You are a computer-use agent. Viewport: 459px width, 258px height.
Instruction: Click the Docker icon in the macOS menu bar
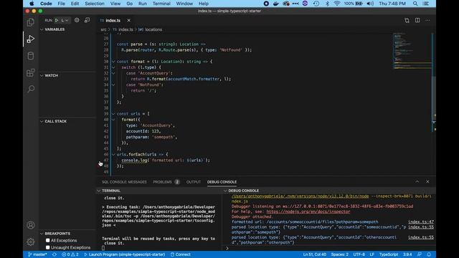[x=275, y=4]
